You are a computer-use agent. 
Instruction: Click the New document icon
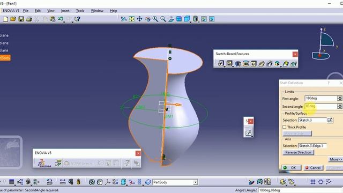[x=5, y=19]
